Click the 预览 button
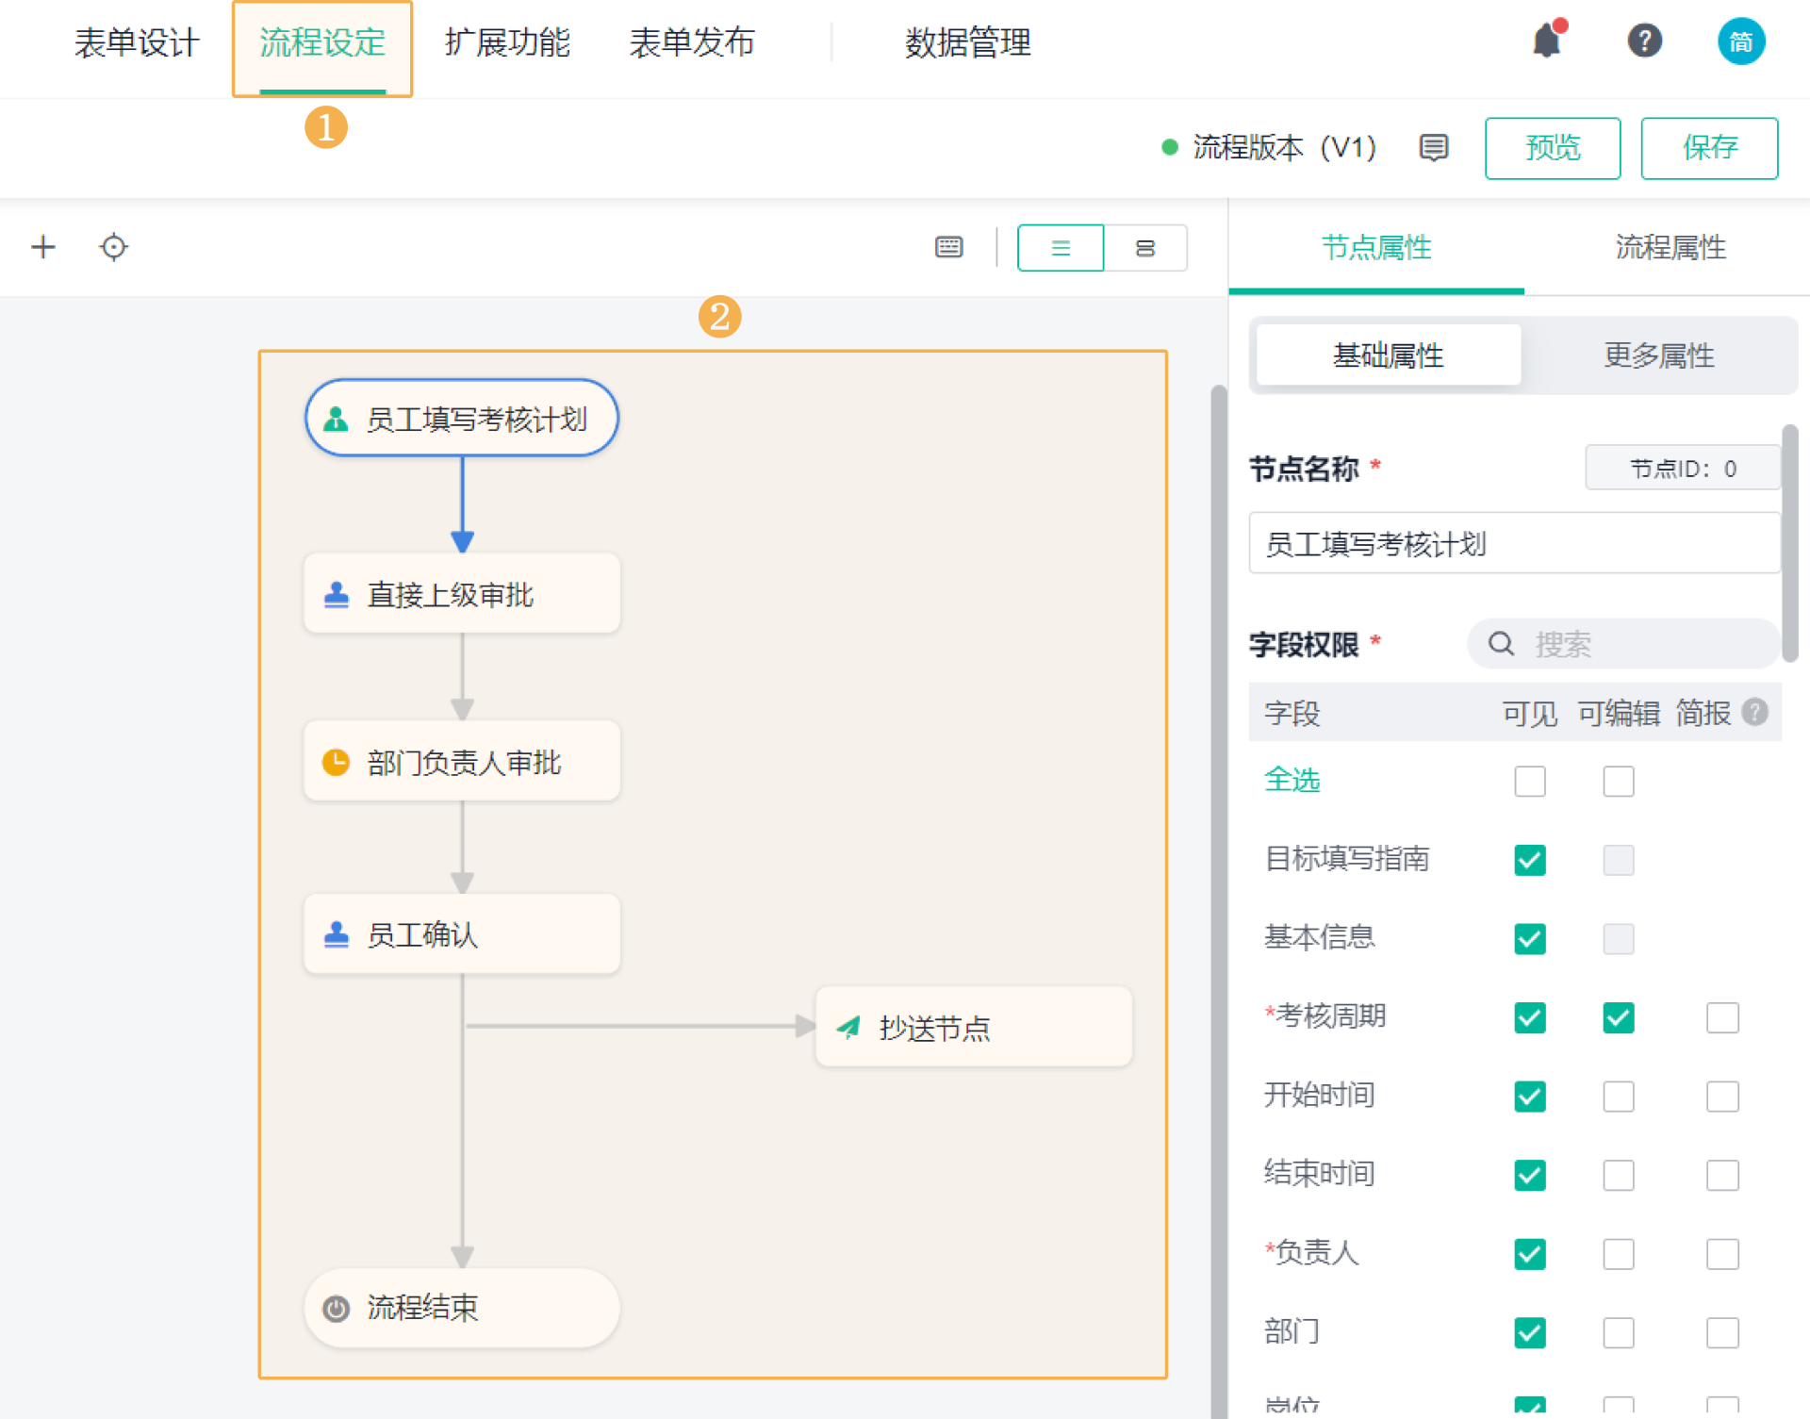 [1552, 148]
